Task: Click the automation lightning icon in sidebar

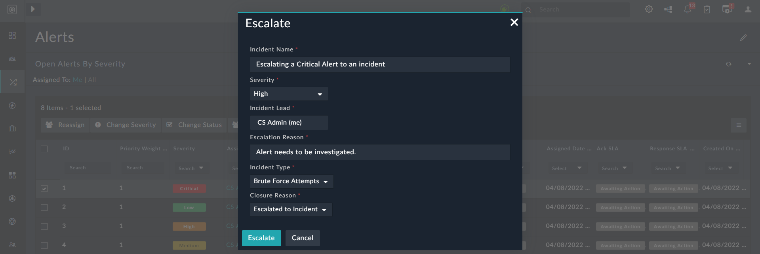Action: tap(12, 106)
